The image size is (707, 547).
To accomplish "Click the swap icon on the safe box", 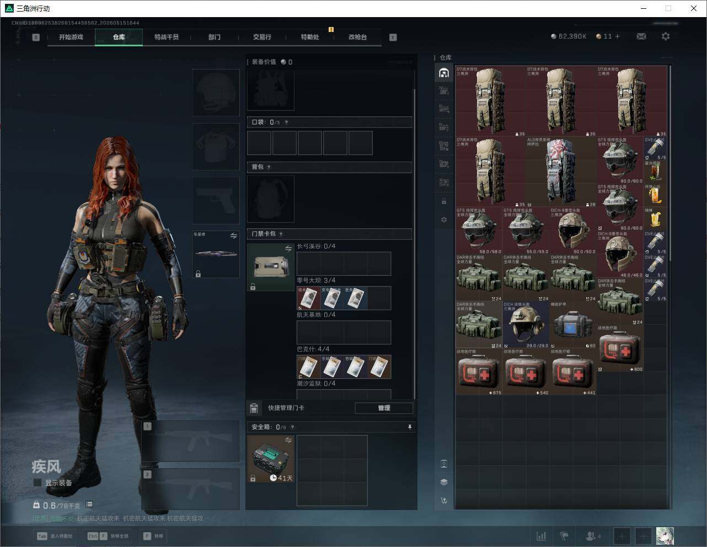I will [x=288, y=439].
